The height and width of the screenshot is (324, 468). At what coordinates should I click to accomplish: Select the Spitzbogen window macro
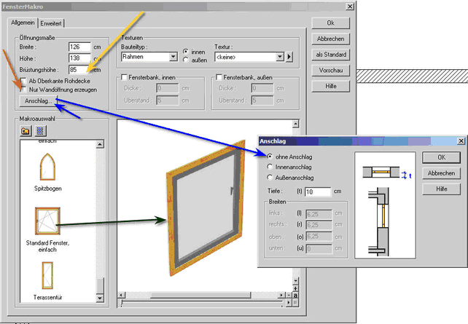pyautogui.click(x=46, y=167)
